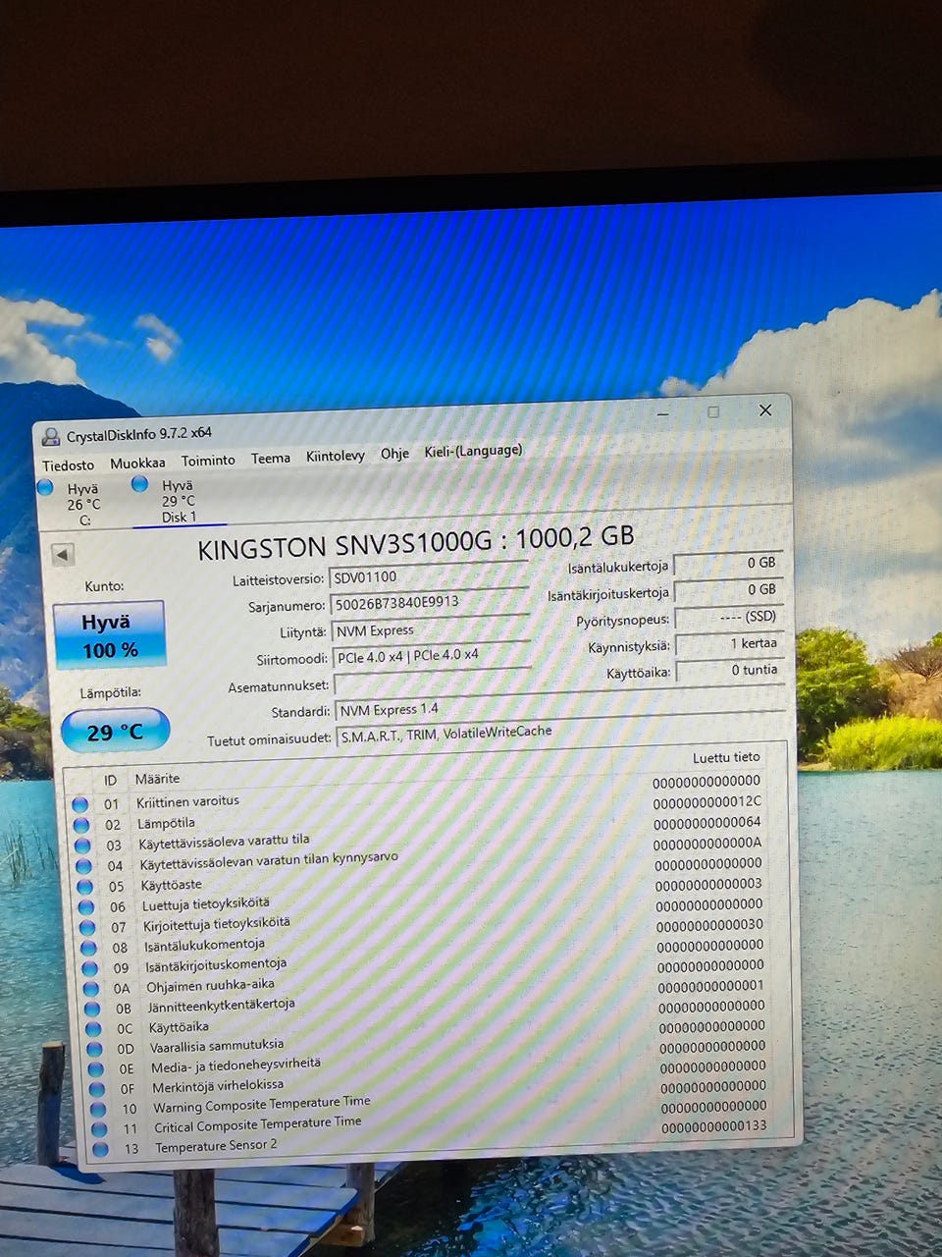Screen dimensions: 942x1257
Task: Click status icon of Luettuja tietoyksiköitä row
Action: (x=85, y=907)
